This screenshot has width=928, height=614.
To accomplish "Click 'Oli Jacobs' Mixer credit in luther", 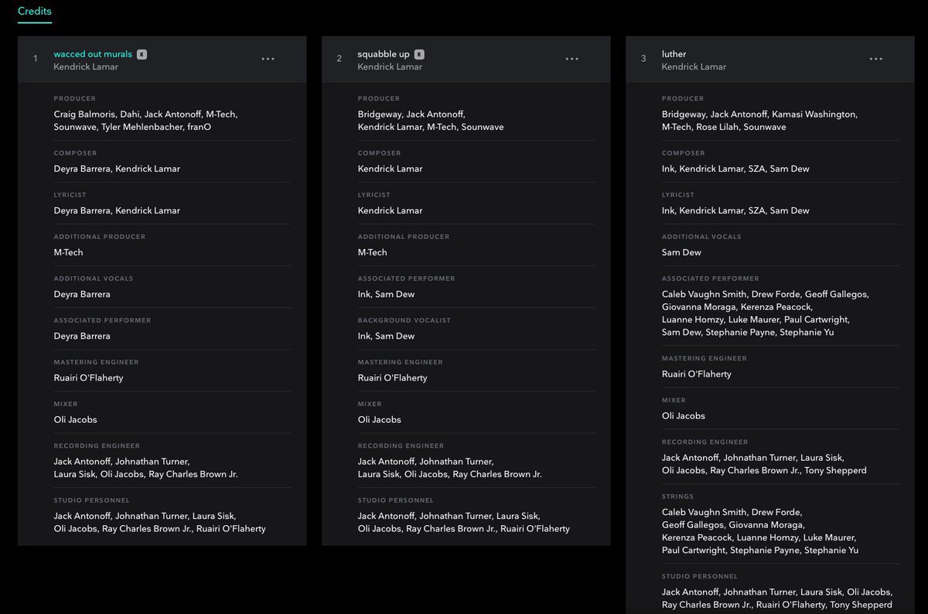I will click(x=683, y=415).
